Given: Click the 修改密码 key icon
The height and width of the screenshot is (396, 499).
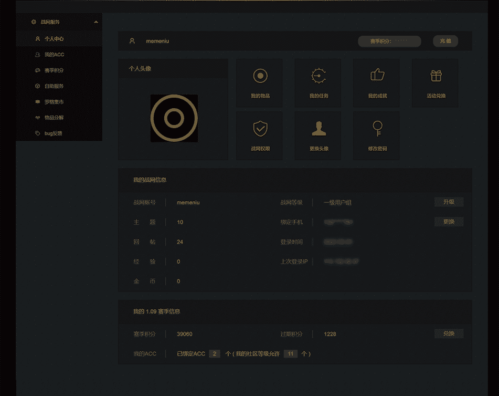Looking at the screenshot, I should point(377,129).
